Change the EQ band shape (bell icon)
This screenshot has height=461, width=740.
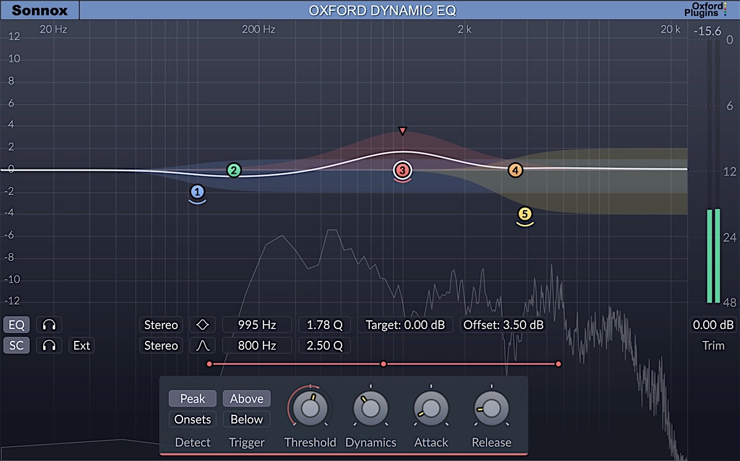coord(203,325)
